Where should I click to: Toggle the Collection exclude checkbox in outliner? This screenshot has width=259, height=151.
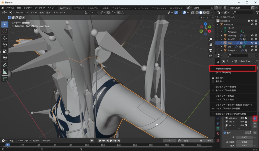pyautogui.click(x=249, y=21)
